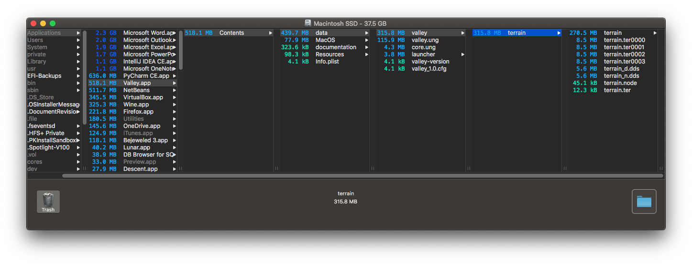Expand the Resources folder arrow

click(x=367, y=54)
